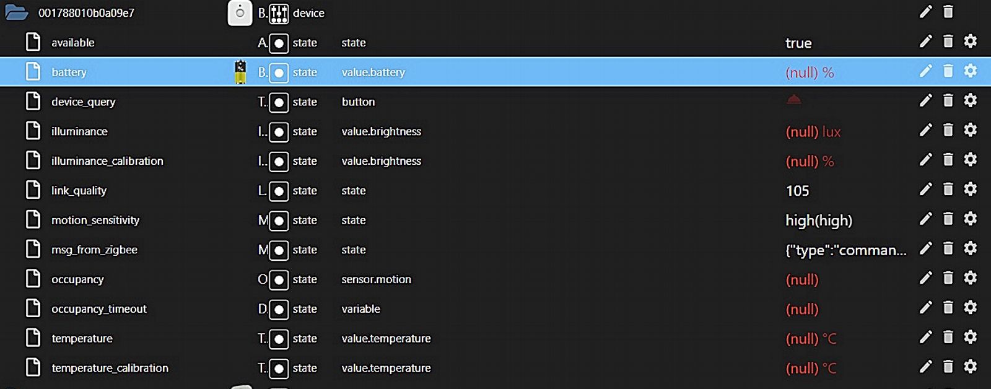Collapse the 001788010b0a09e7 device folder
The image size is (991, 389).
(x=17, y=12)
